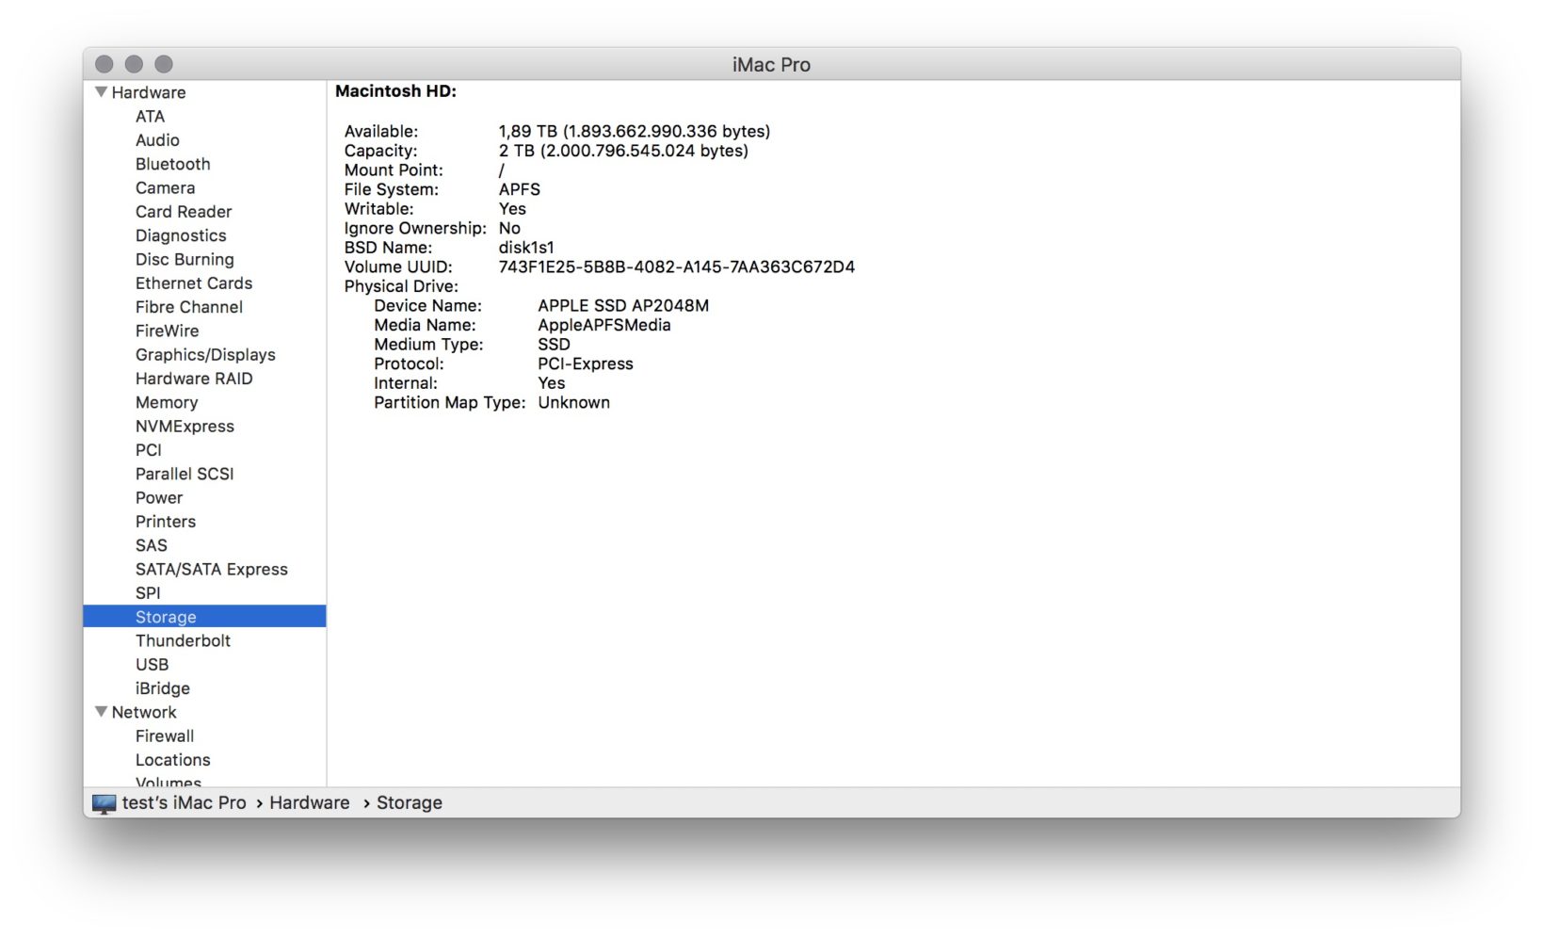Select Fibre Channel in the sidebar
Screen dimensions: 1544x937
point(189,307)
